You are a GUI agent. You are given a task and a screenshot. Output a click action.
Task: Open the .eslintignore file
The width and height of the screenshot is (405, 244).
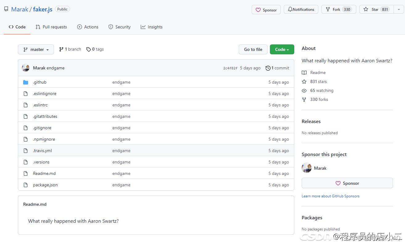click(x=45, y=93)
